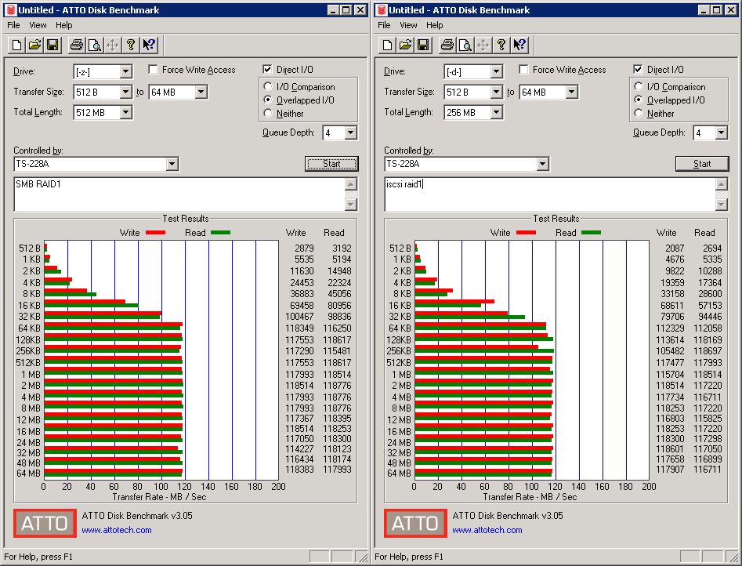The image size is (742, 566).
Task: Click title bar app icon of right window
Action: [x=382, y=10]
